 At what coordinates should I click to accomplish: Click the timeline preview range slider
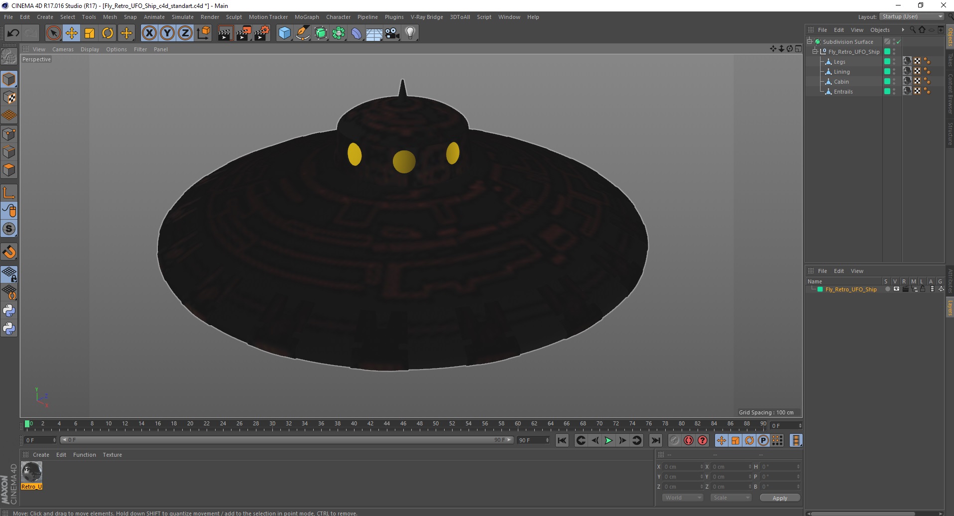(286, 440)
